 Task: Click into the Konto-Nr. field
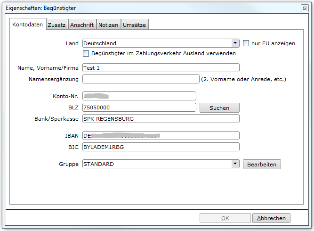(x=139, y=96)
